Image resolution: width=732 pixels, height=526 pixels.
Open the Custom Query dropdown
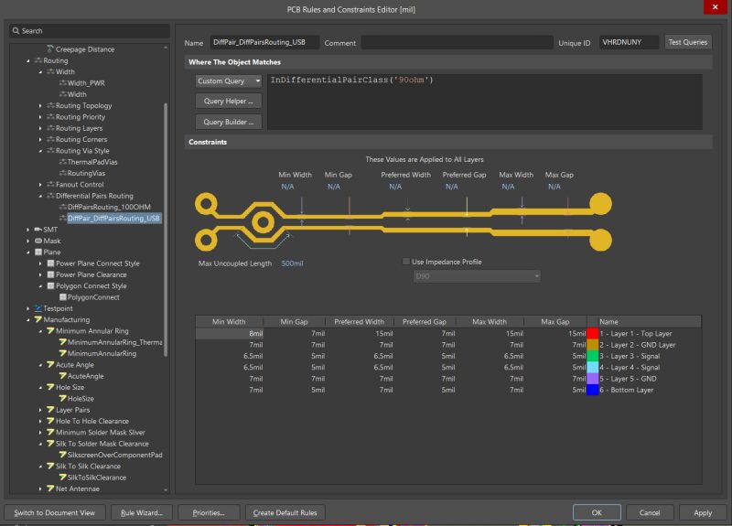(228, 81)
